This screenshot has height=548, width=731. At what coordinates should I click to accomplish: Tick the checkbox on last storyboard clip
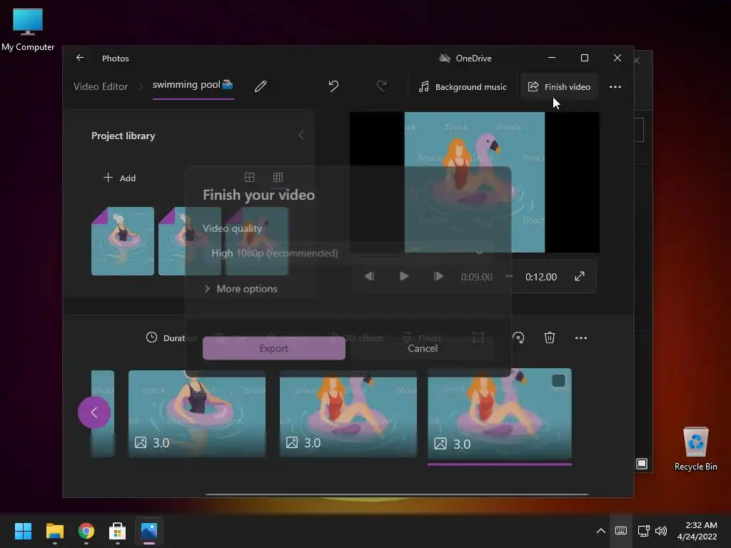tap(558, 381)
